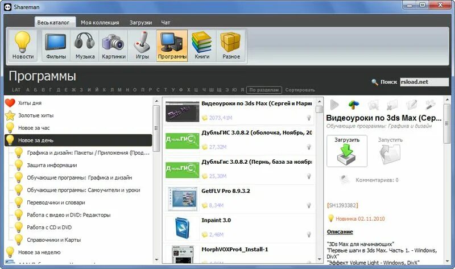Screen dimensions: 455x269
Task: Open Работа с CD и DVD subsection
Action: tap(49, 227)
